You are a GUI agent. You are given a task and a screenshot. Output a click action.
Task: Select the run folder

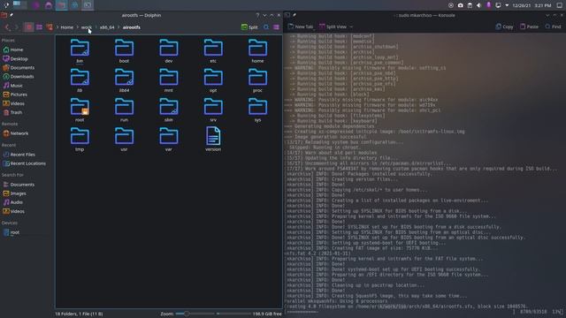124,110
